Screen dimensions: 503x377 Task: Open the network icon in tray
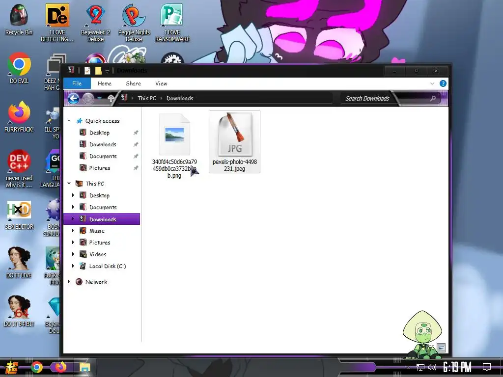(x=420, y=367)
